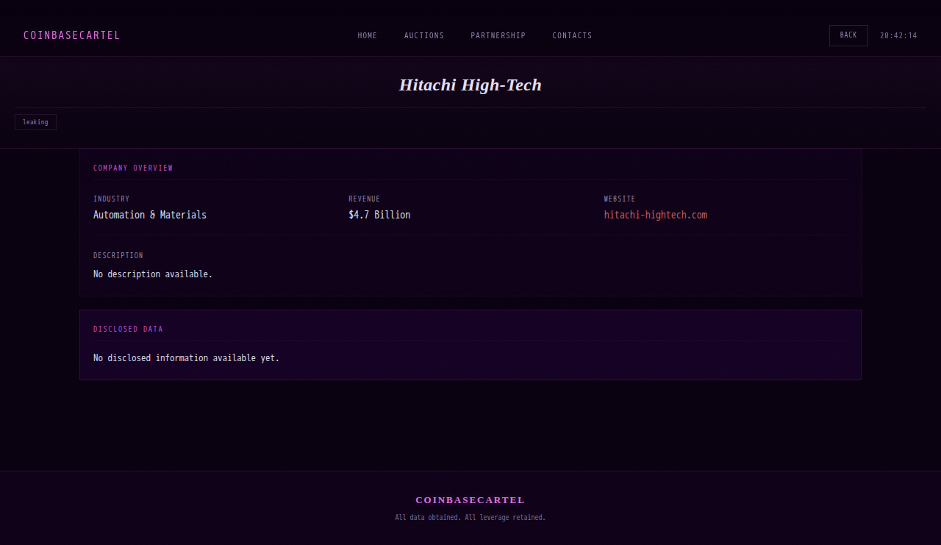Visit the hitachi-hightech.com website link
Screen dimensions: 941x545
(x=656, y=215)
